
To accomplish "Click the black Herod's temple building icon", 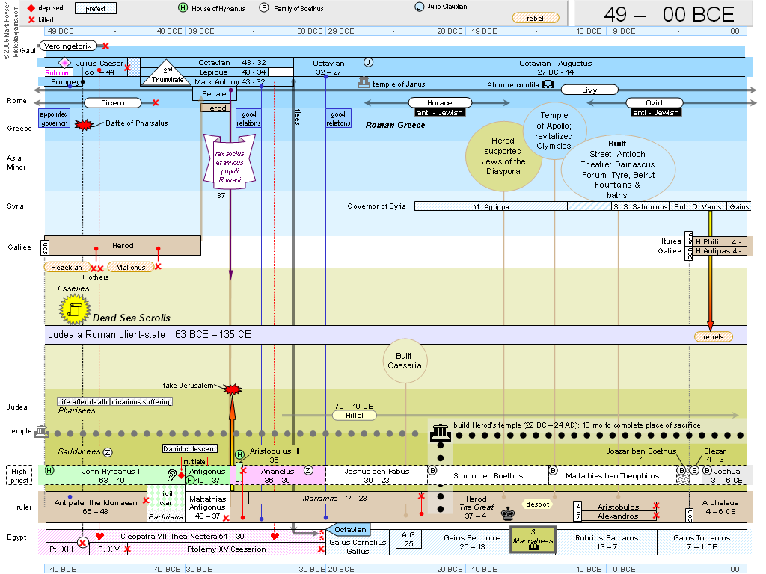I will click(441, 433).
